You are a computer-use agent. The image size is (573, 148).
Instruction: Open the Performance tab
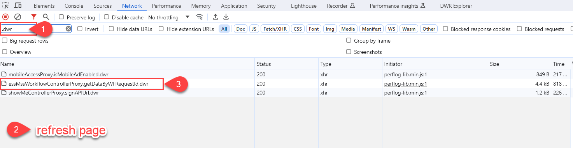click(x=166, y=6)
